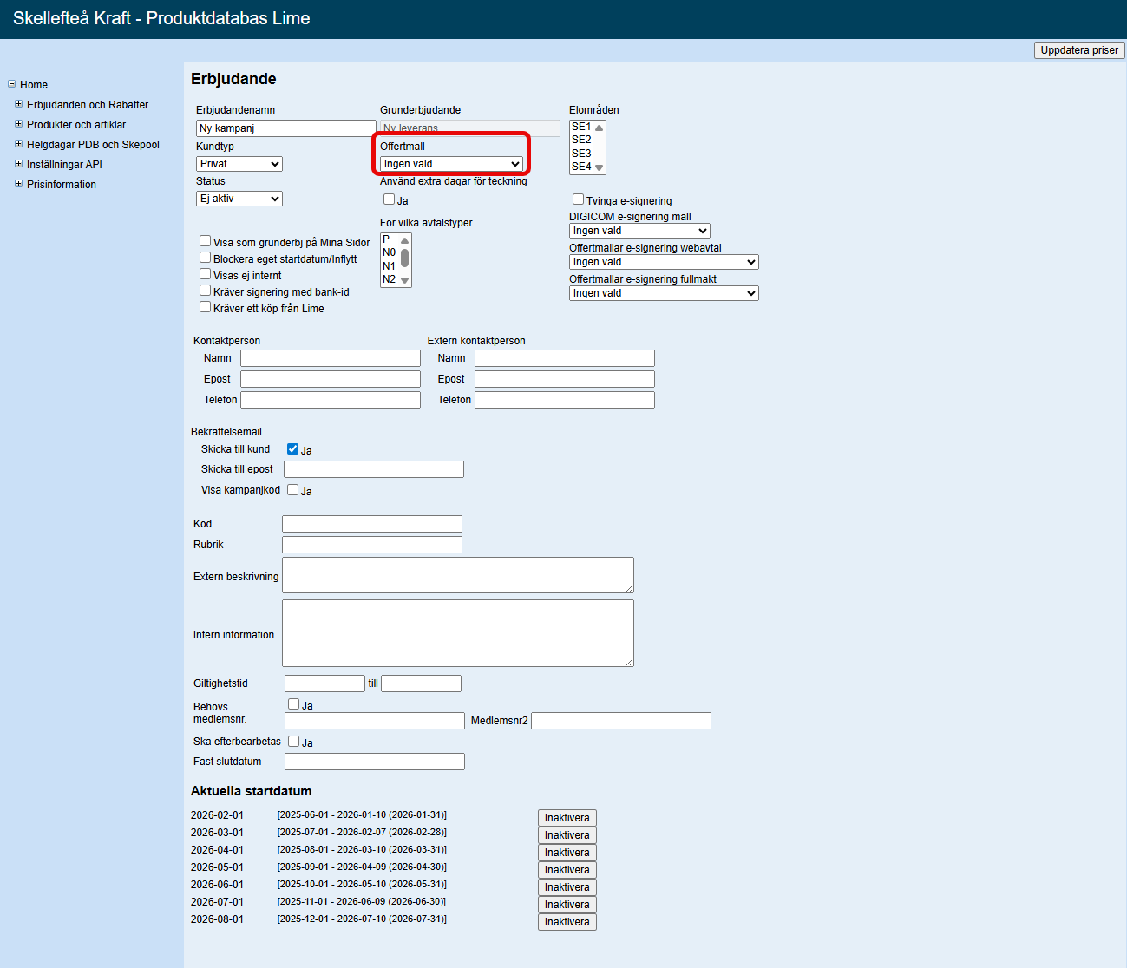Click plus icon beside Helgdagar PDB och Skepool
This screenshot has height=968, width=1127.
[x=18, y=144]
